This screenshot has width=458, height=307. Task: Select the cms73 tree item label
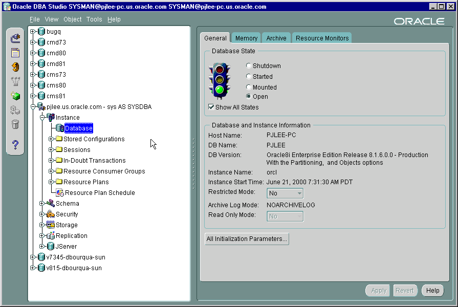[56, 75]
